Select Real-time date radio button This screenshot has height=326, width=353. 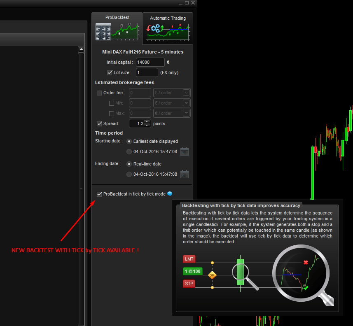click(x=129, y=164)
